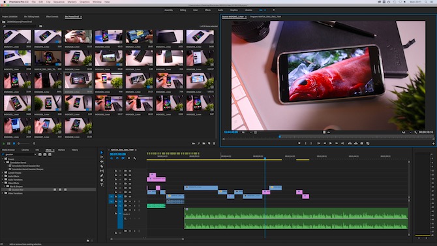Show workspace overflow menu chevrons

click(274, 10)
